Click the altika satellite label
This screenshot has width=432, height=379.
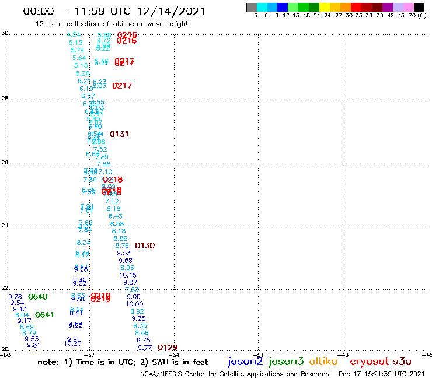323,361
